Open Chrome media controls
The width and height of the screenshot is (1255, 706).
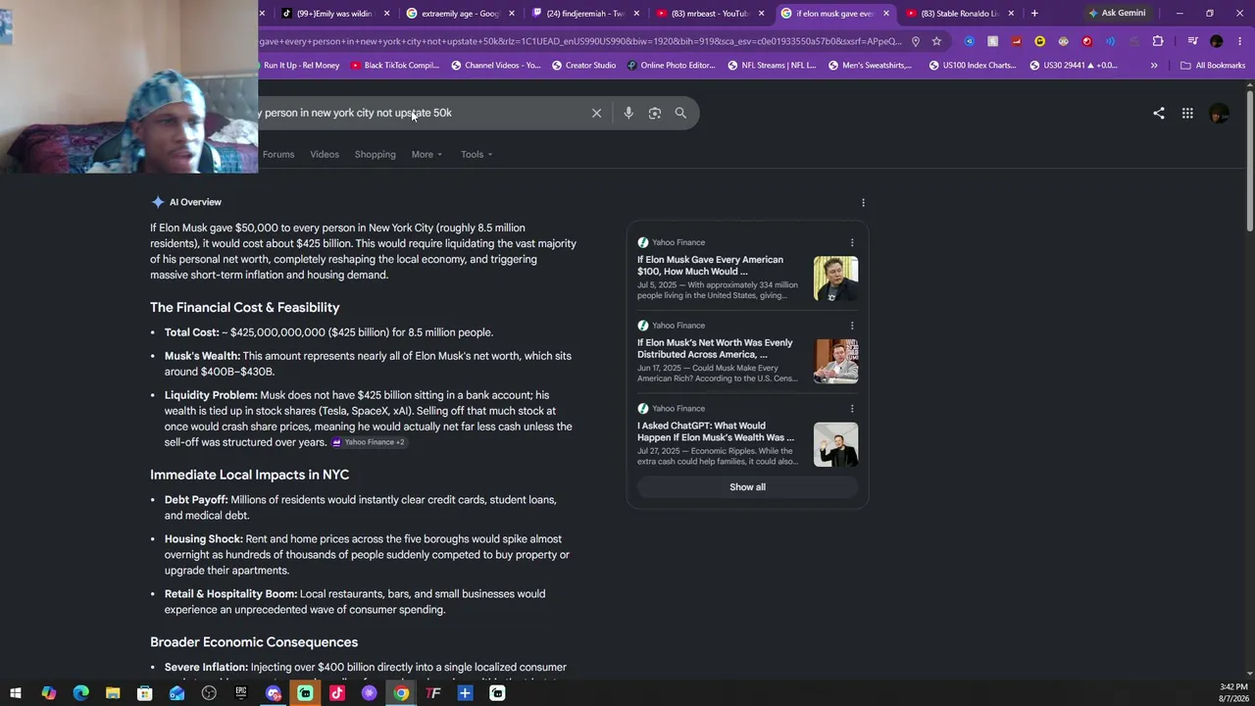[x=1192, y=41]
